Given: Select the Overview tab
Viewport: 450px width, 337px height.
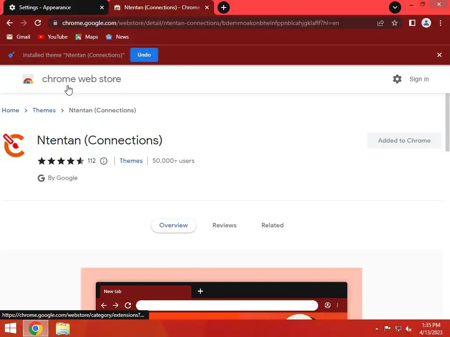Looking at the screenshot, I should tap(173, 225).
